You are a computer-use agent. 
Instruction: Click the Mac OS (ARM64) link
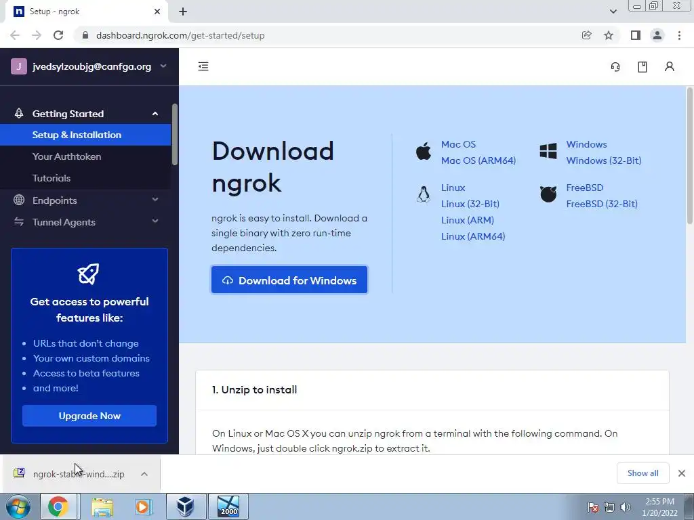(x=478, y=160)
